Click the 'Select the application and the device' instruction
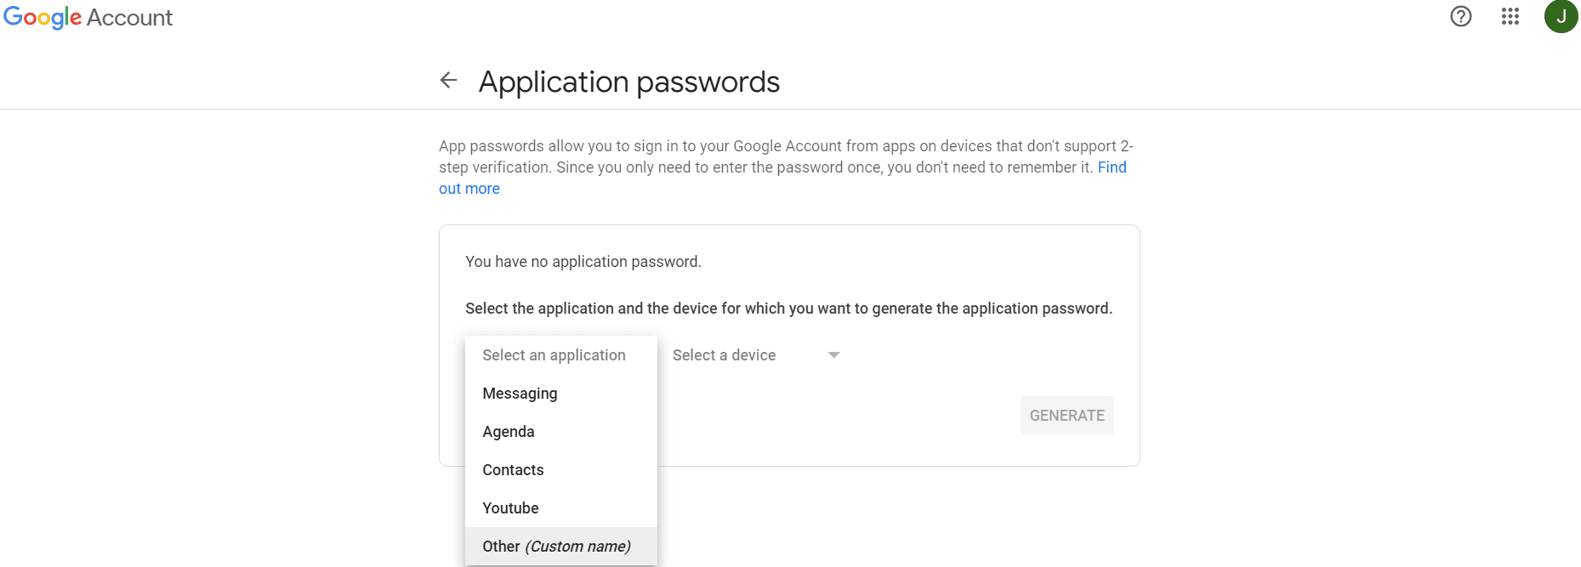Screen dimensions: 1581x567 click(788, 309)
